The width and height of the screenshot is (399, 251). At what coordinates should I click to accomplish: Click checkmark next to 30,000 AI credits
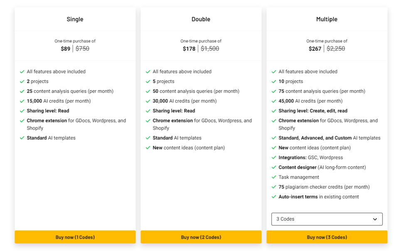[x=148, y=101]
